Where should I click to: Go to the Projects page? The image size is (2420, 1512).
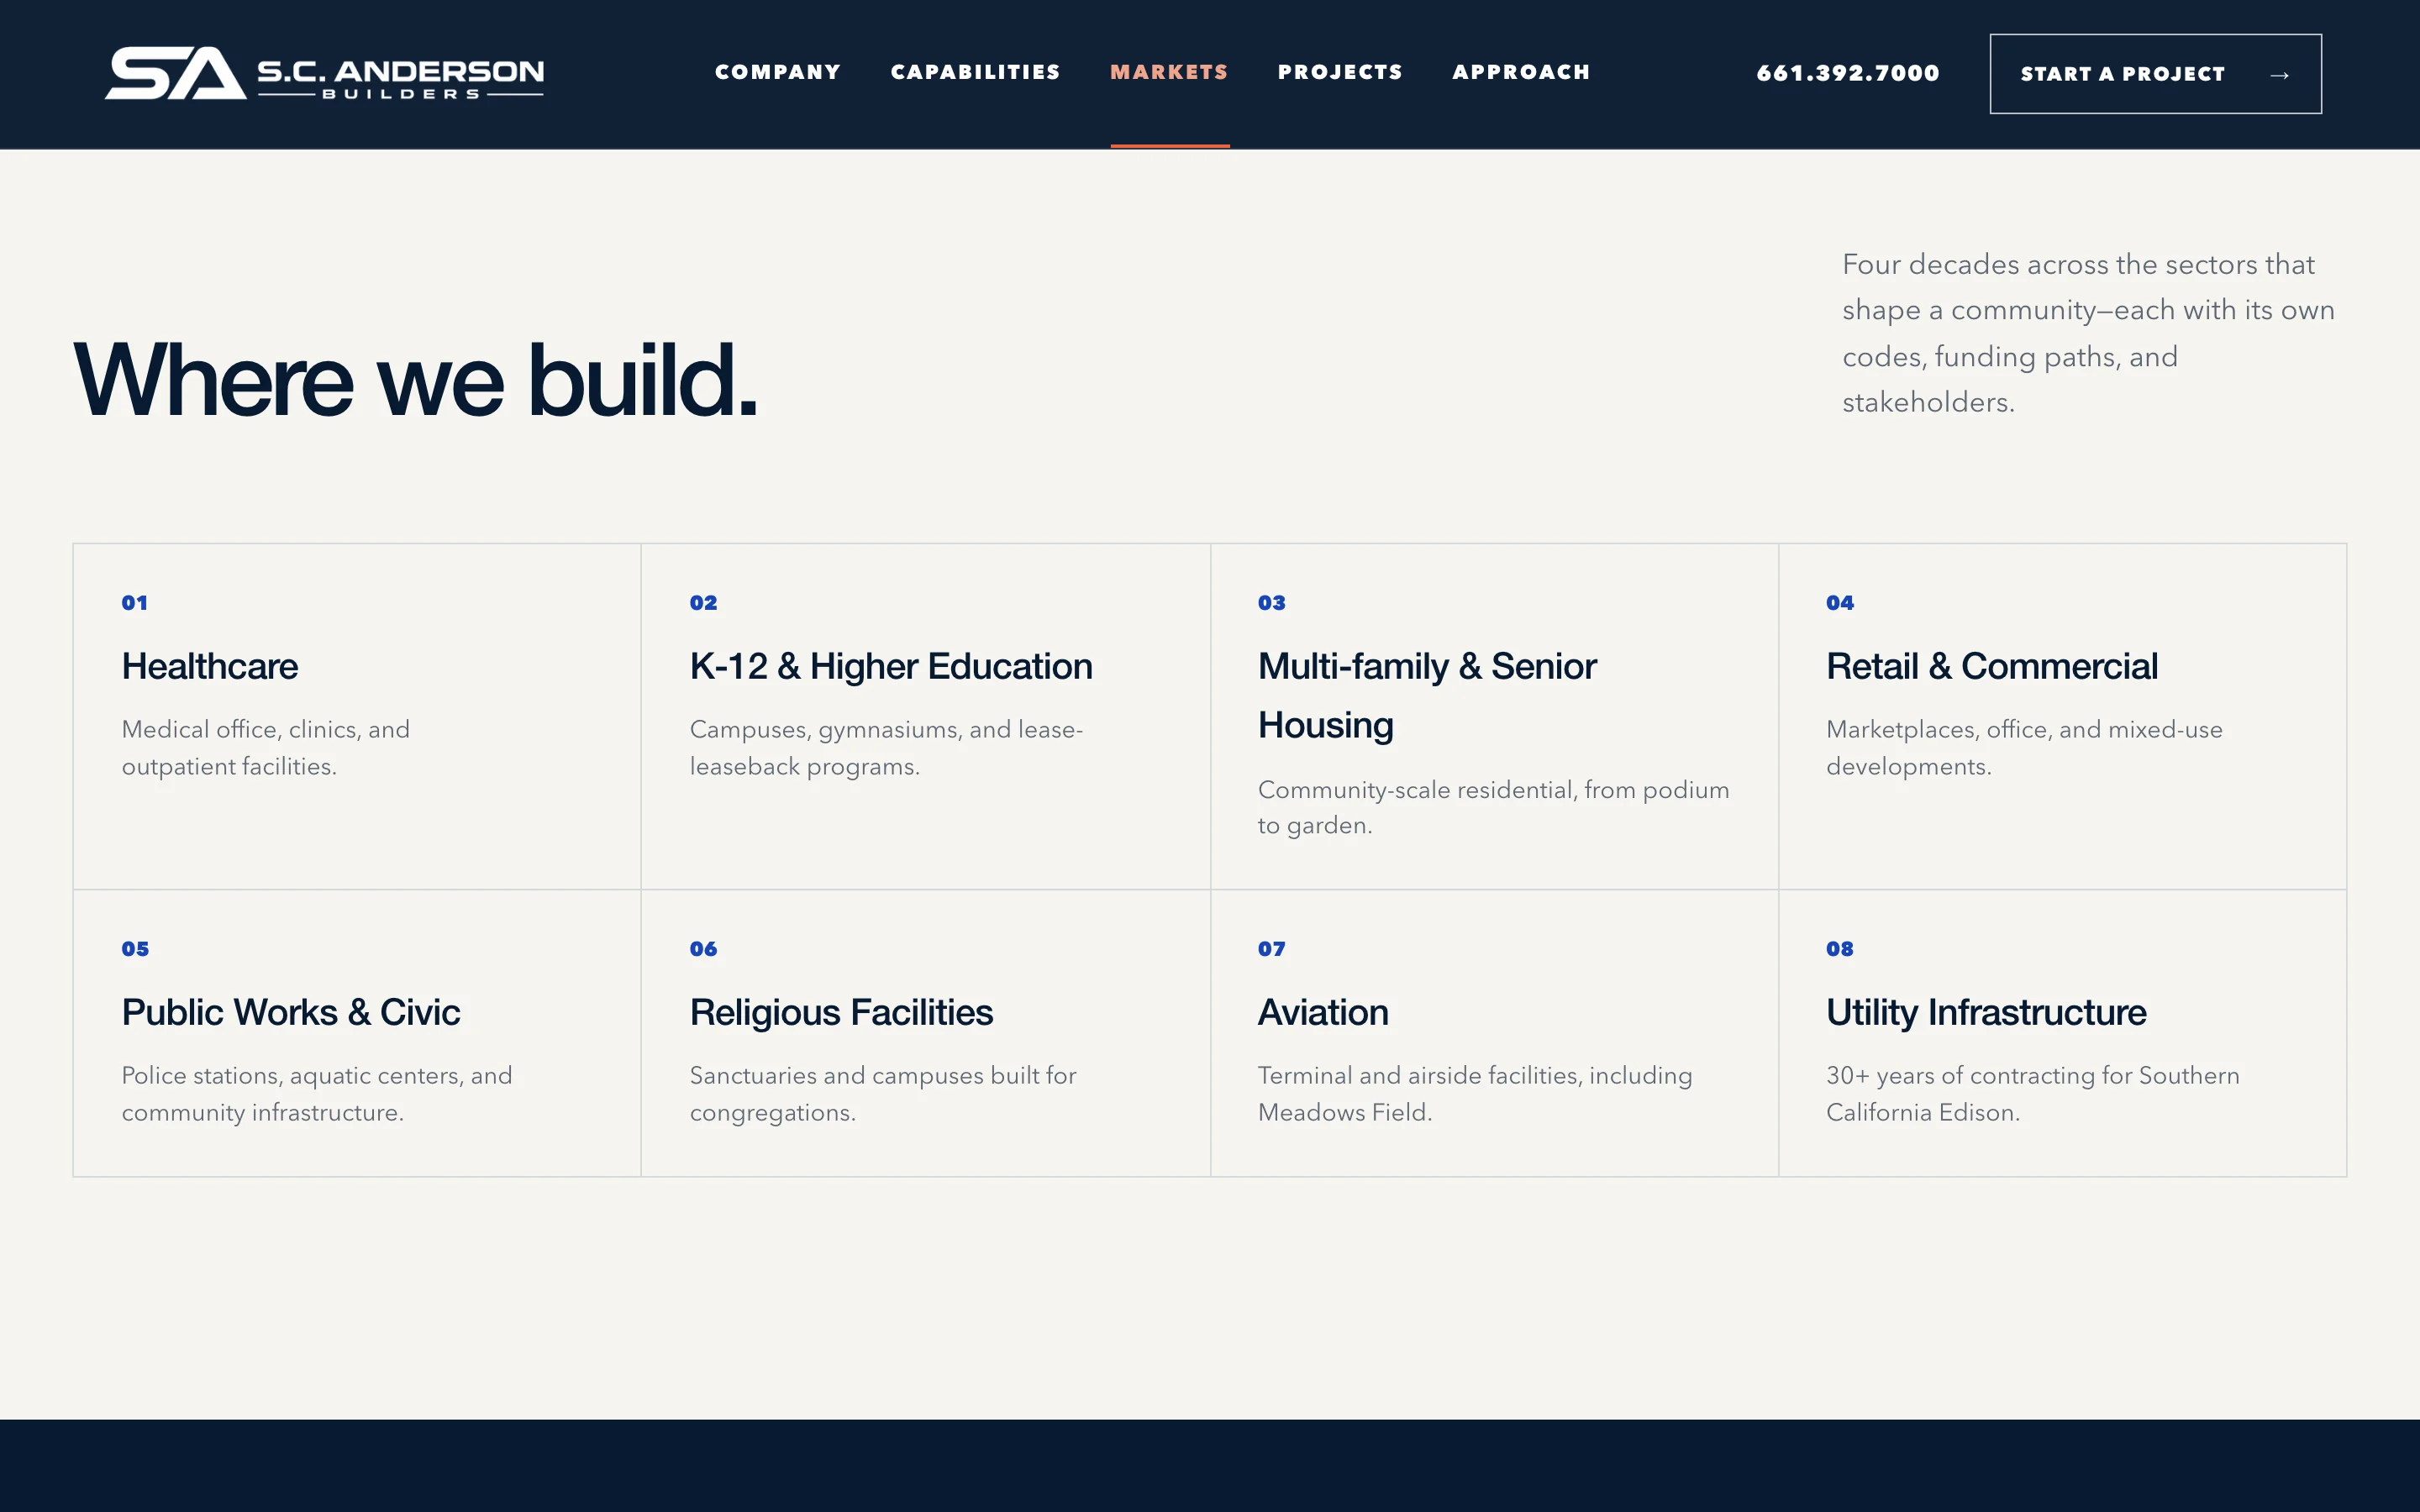click(1340, 72)
